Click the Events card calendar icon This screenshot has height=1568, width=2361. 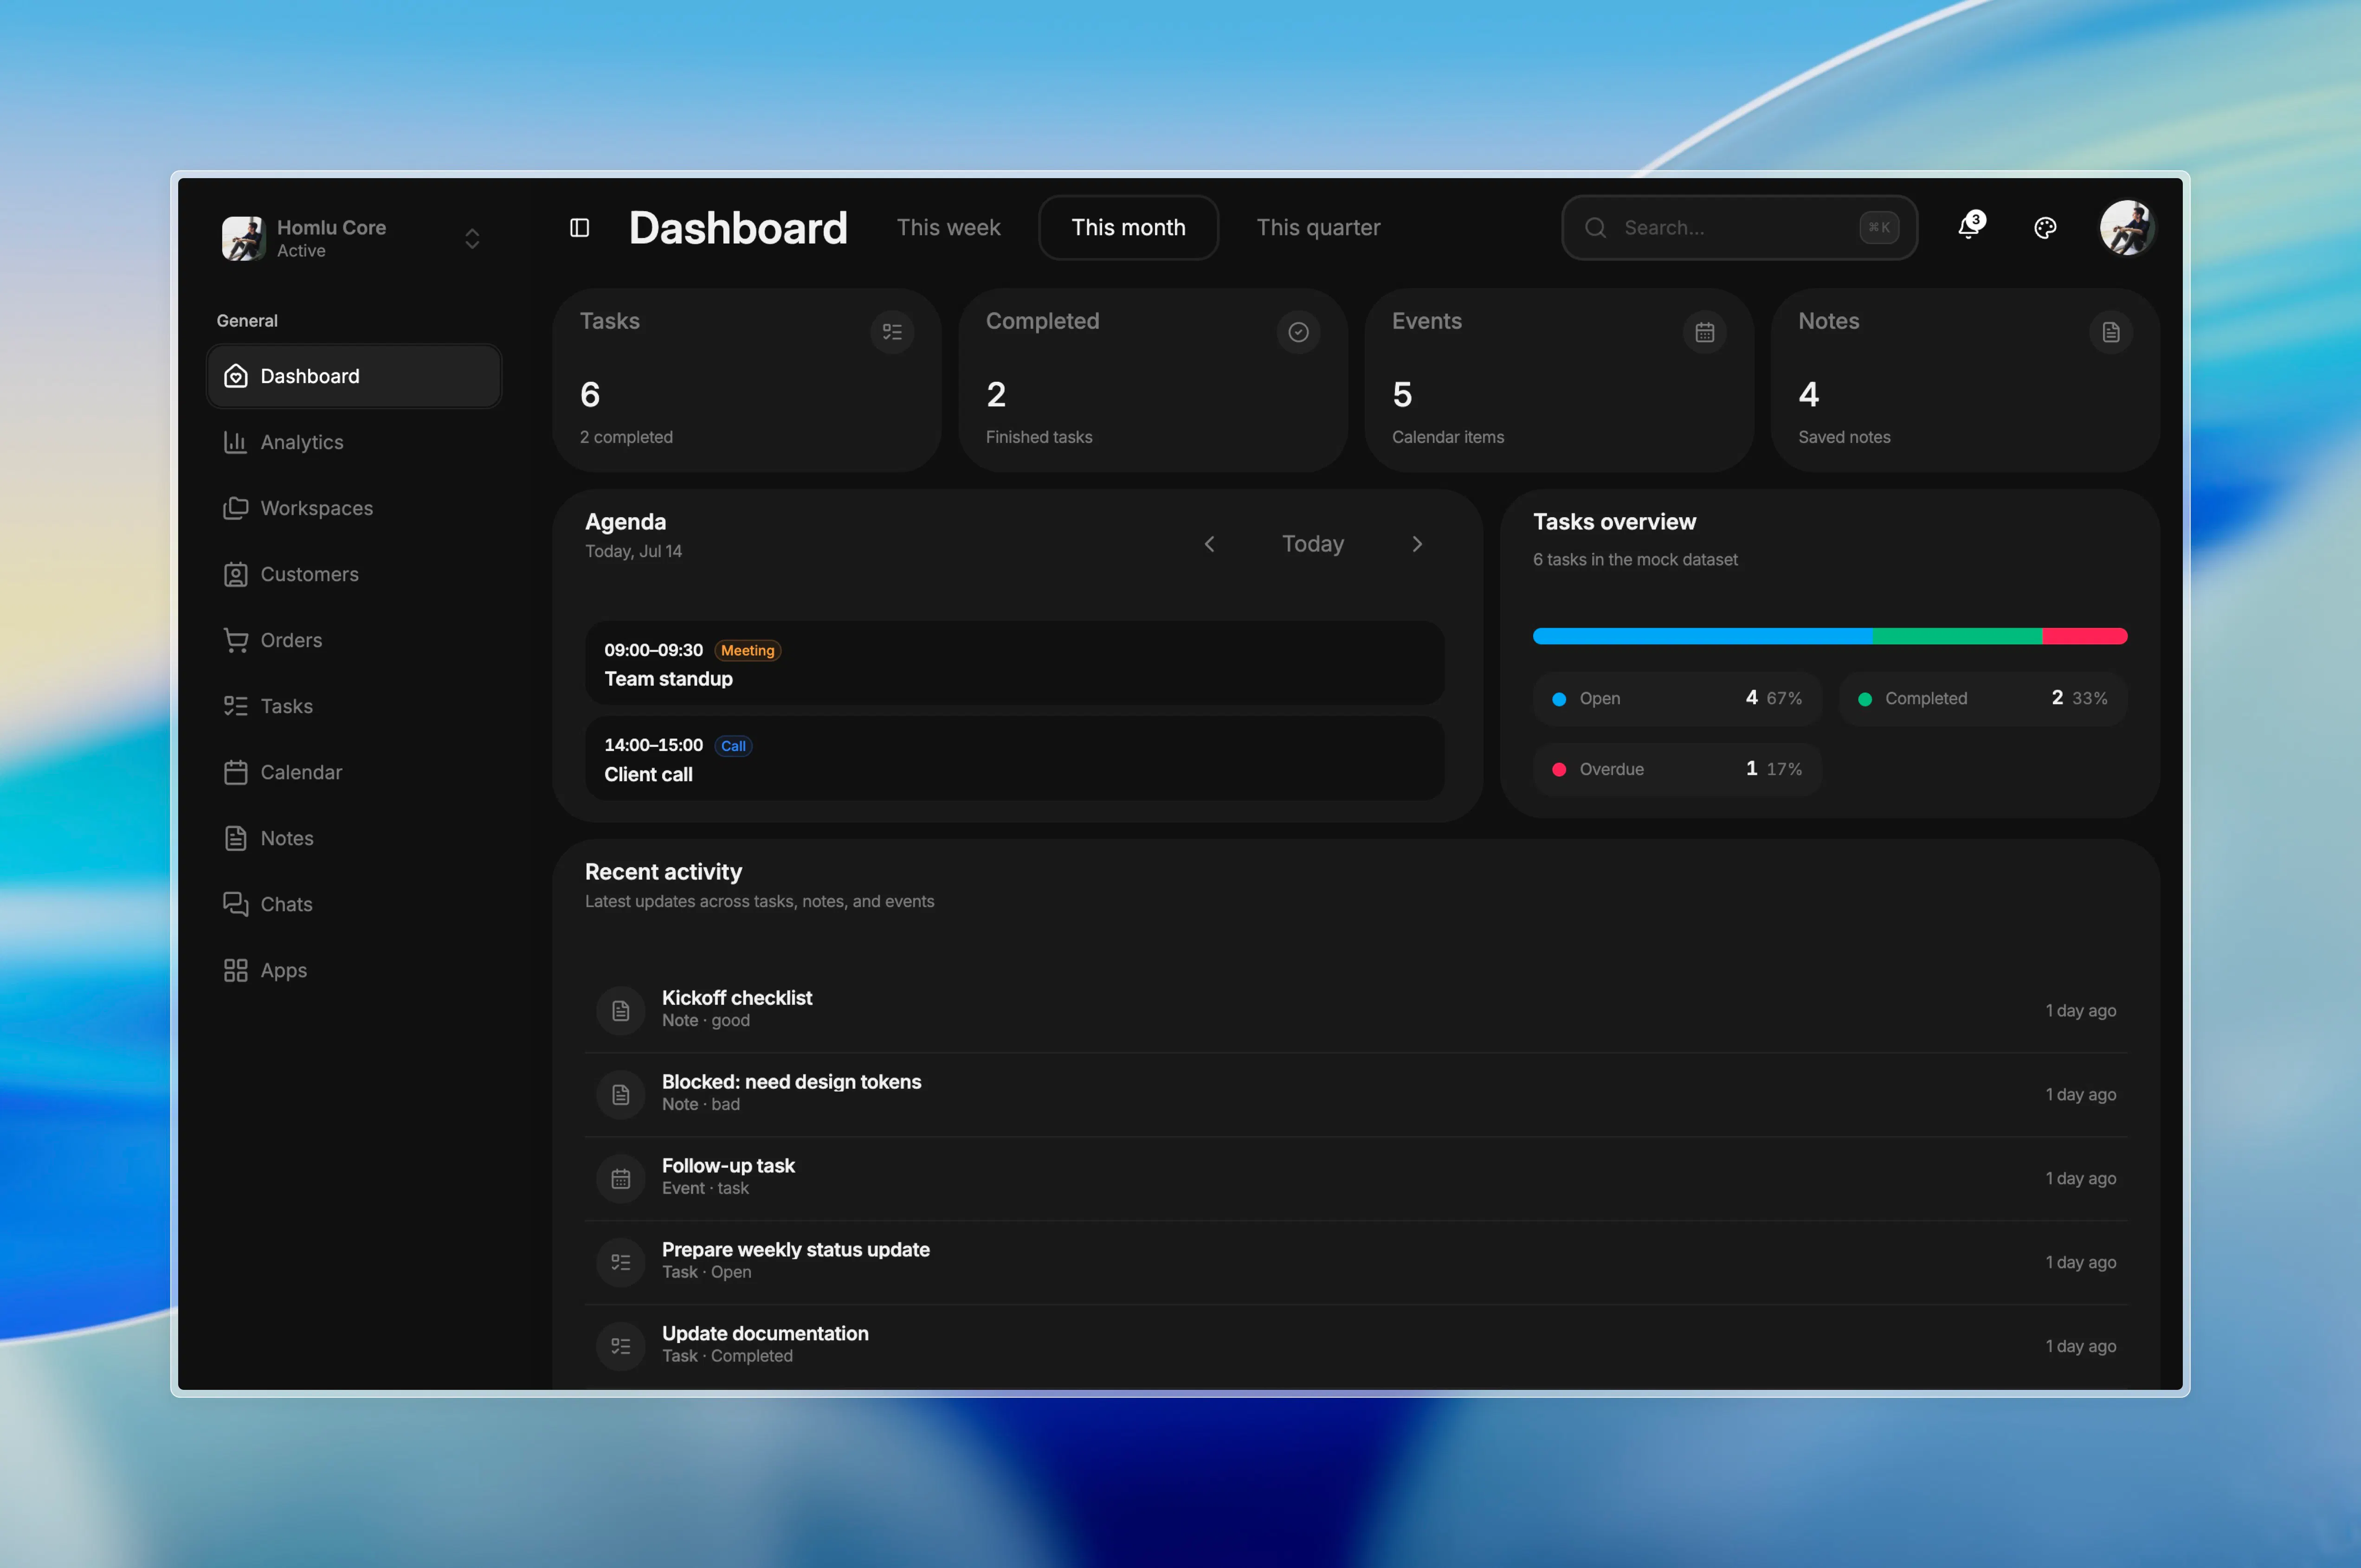click(1704, 332)
